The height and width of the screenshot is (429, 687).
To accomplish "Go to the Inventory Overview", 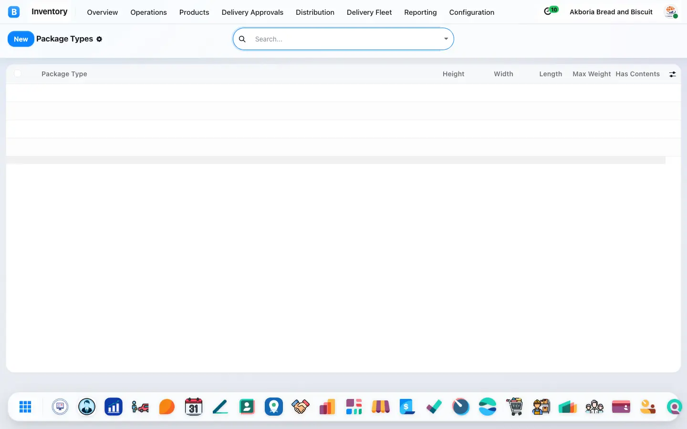I will tap(102, 12).
